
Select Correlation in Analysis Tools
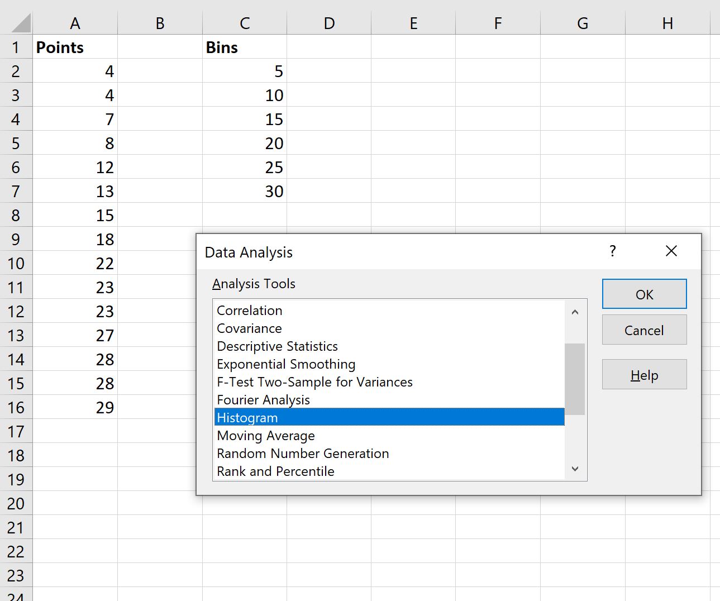[389, 311]
